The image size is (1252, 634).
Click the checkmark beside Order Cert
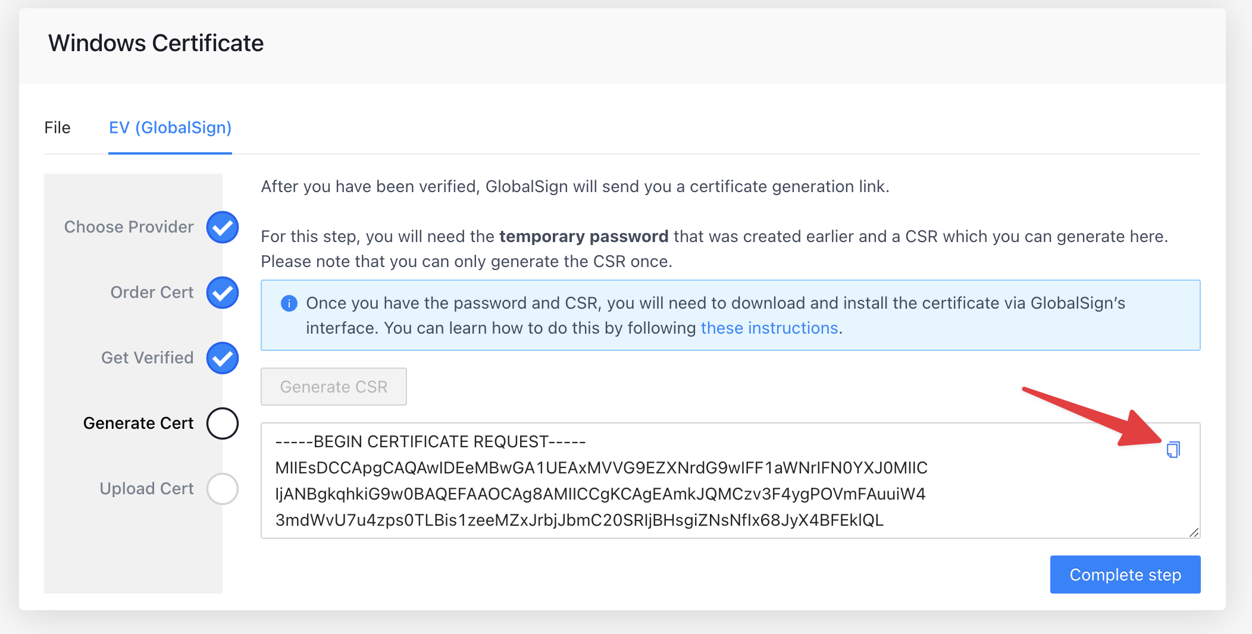tap(222, 292)
